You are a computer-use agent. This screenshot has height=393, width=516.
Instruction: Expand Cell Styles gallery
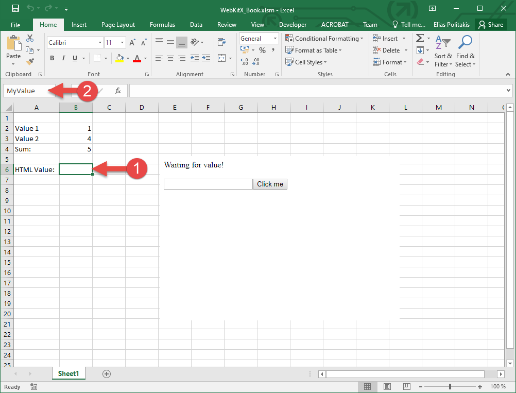(x=306, y=62)
